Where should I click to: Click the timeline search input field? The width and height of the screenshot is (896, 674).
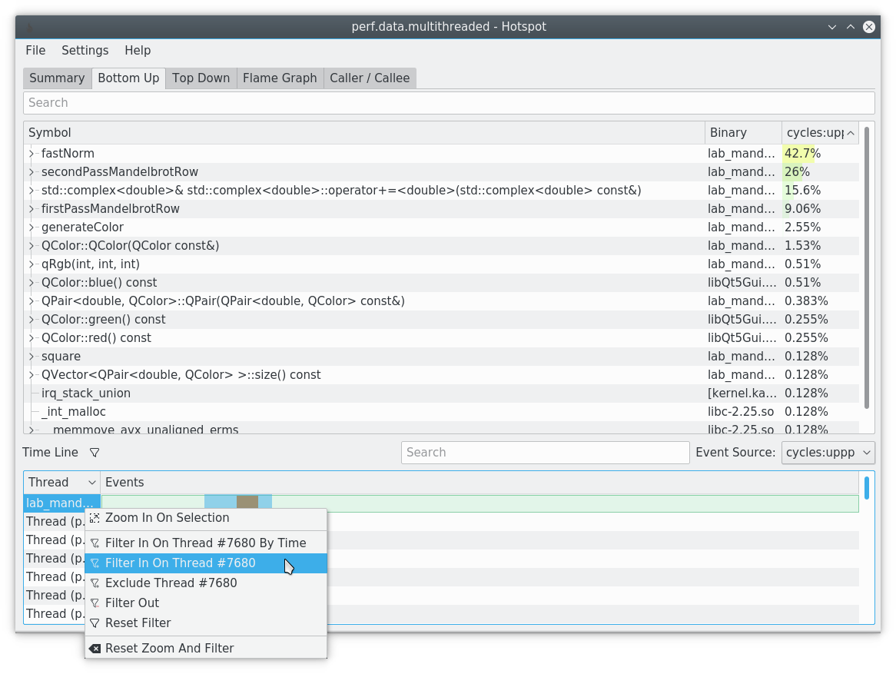coord(545,453)
